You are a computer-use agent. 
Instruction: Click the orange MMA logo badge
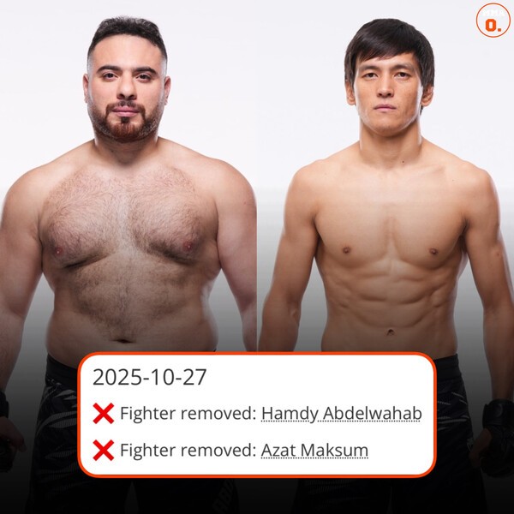point(493,21)
